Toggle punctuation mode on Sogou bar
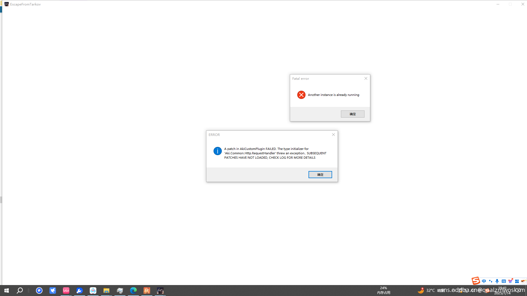 pyautogui.click(x=490, y=281)
